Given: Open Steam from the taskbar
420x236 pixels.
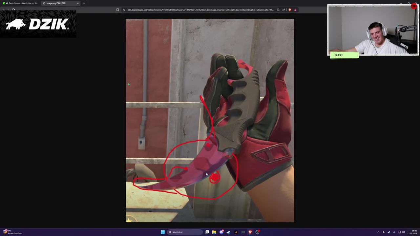Looking at the screenshot, I should point(228,232).
